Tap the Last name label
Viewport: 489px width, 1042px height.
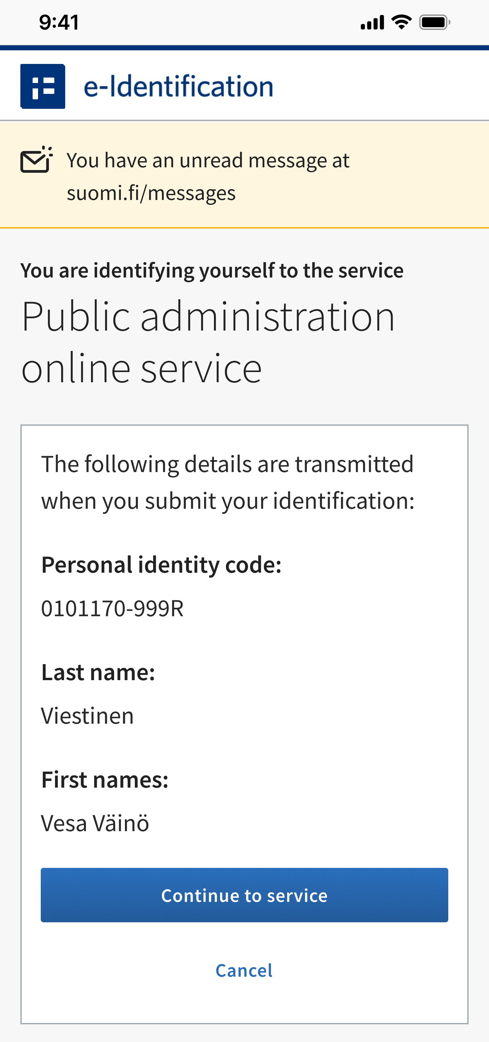(x=98, y=672)
